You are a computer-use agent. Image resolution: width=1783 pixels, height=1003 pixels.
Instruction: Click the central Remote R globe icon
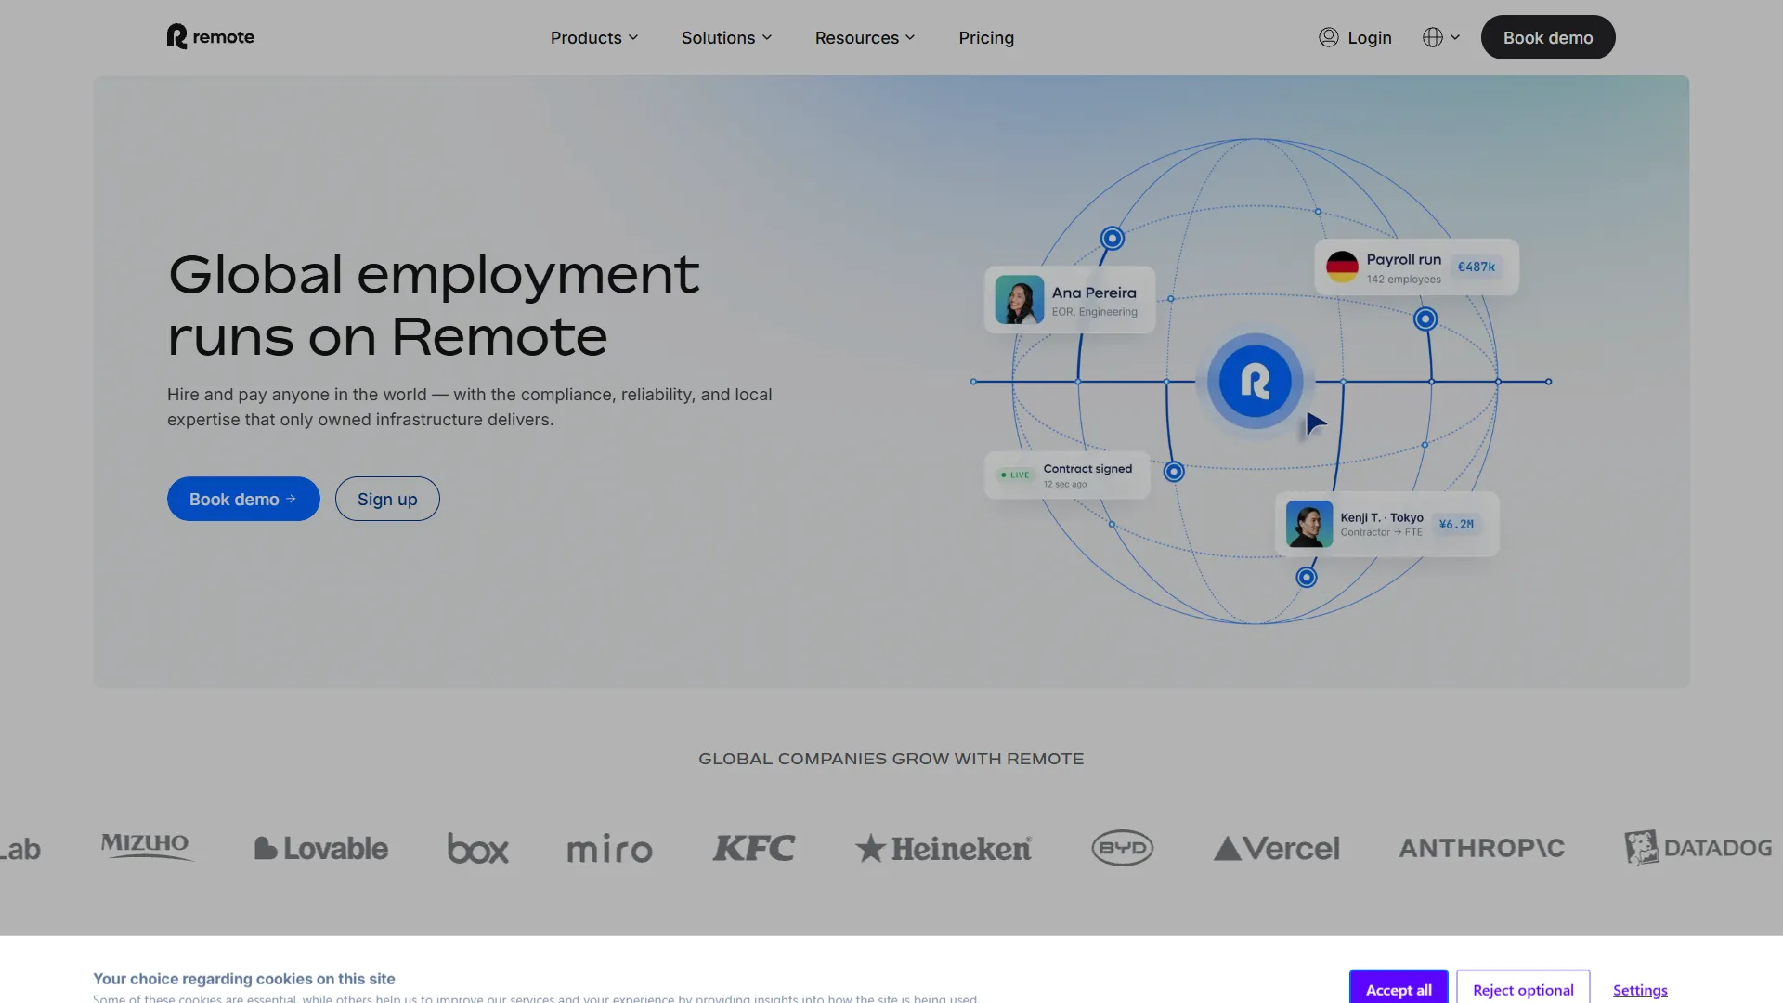(1256, 382)
